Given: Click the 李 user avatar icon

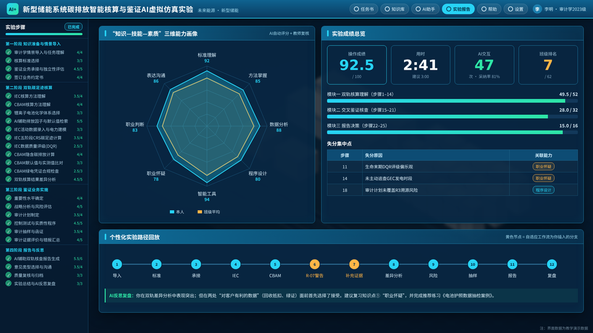Looking at the screenshot, I should (537, 9).
